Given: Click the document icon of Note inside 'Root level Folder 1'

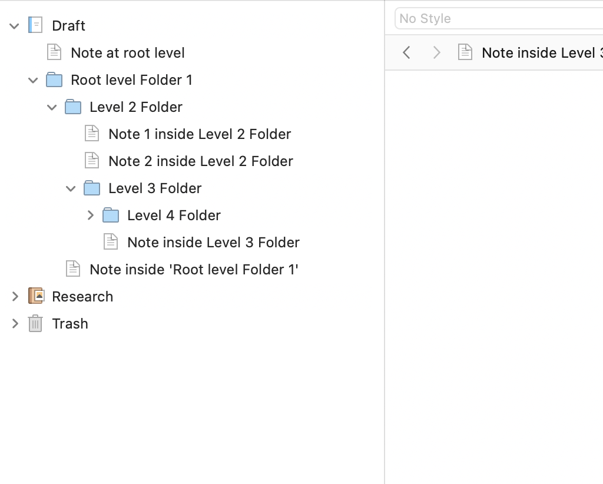Looking at the screenshot, I should pyautogui.click(x=73, y=268).
